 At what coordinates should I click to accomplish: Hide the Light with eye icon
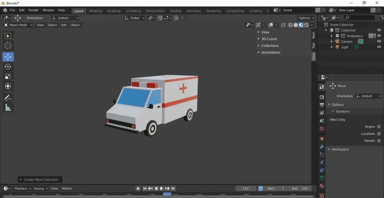pyautogui.click(x=379, y=47)
